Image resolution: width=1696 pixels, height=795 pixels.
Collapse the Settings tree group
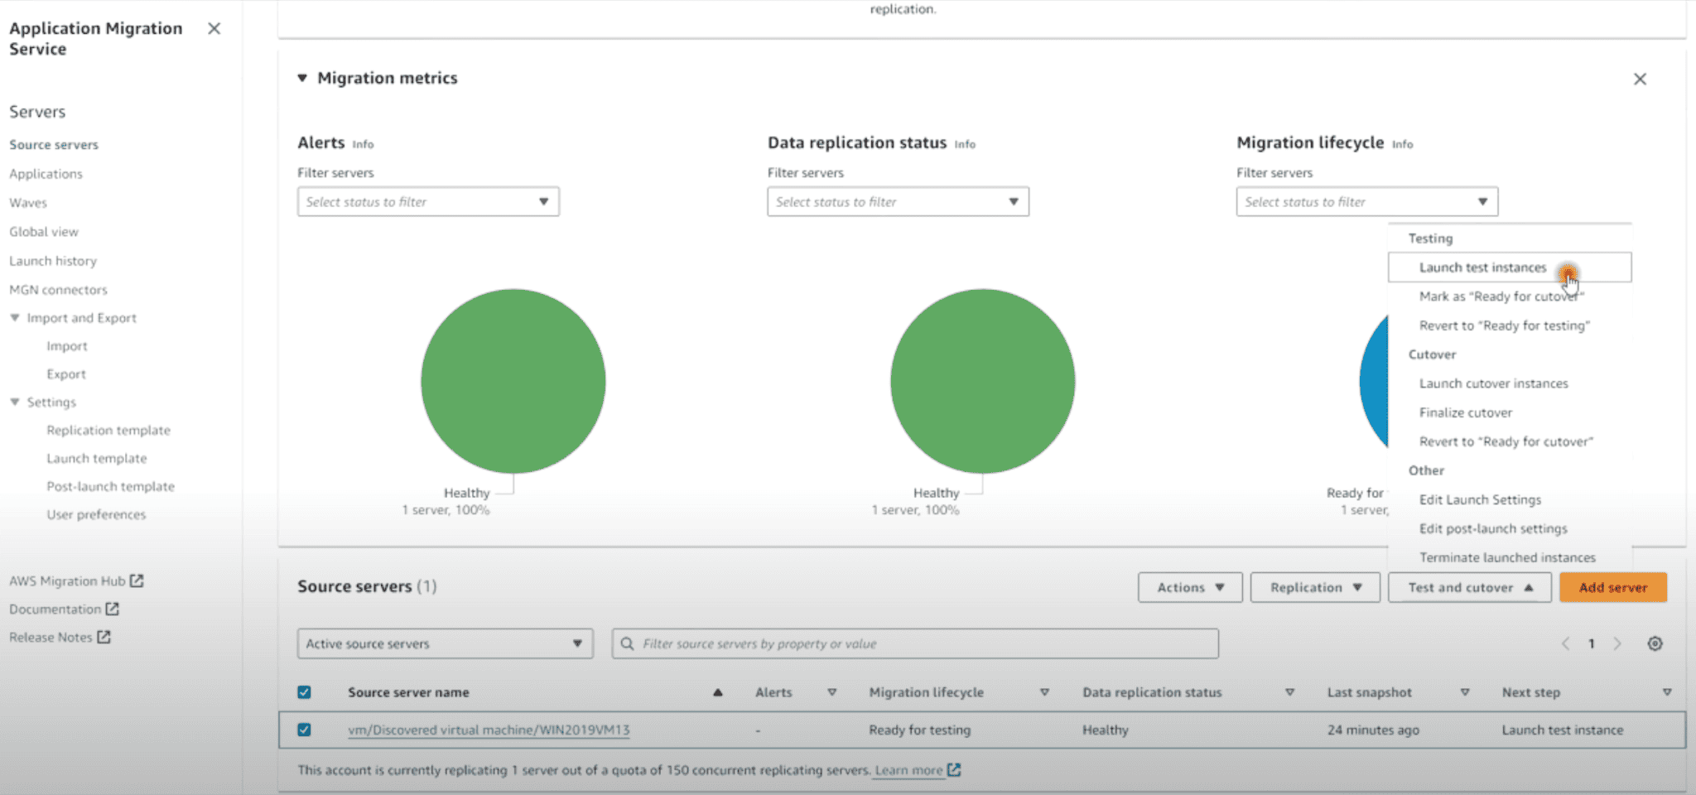pos(15,402)
